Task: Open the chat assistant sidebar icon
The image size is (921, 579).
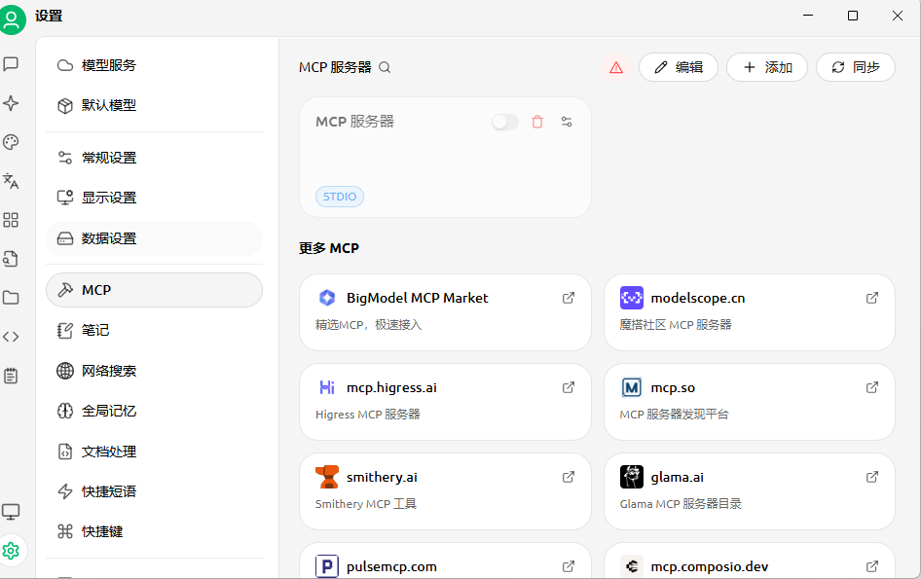Action: (11, 64)
